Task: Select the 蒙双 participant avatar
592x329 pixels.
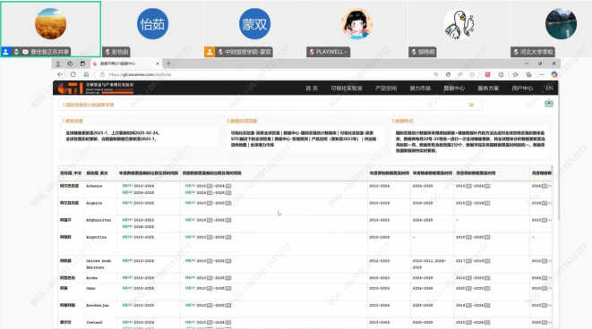Action: (254, 24)
